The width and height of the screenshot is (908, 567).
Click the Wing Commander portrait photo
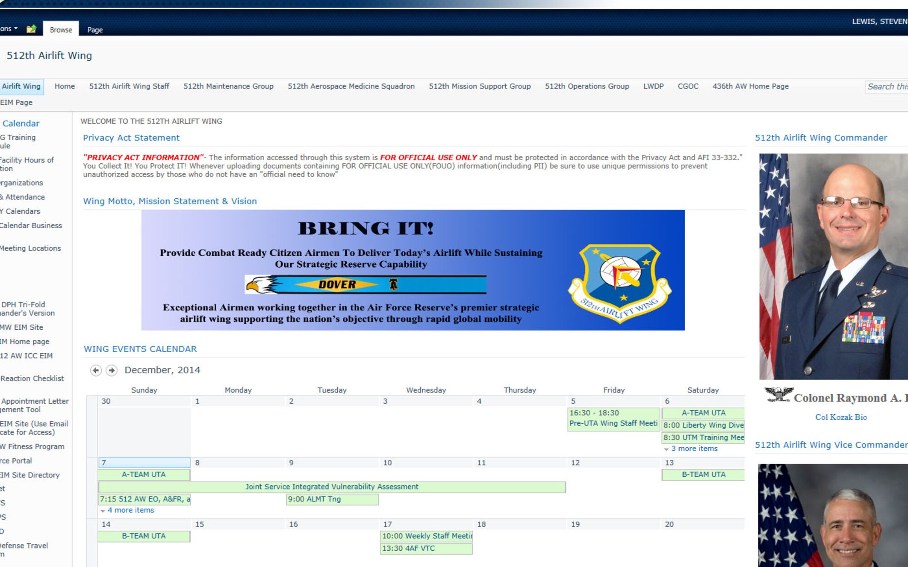834,266
